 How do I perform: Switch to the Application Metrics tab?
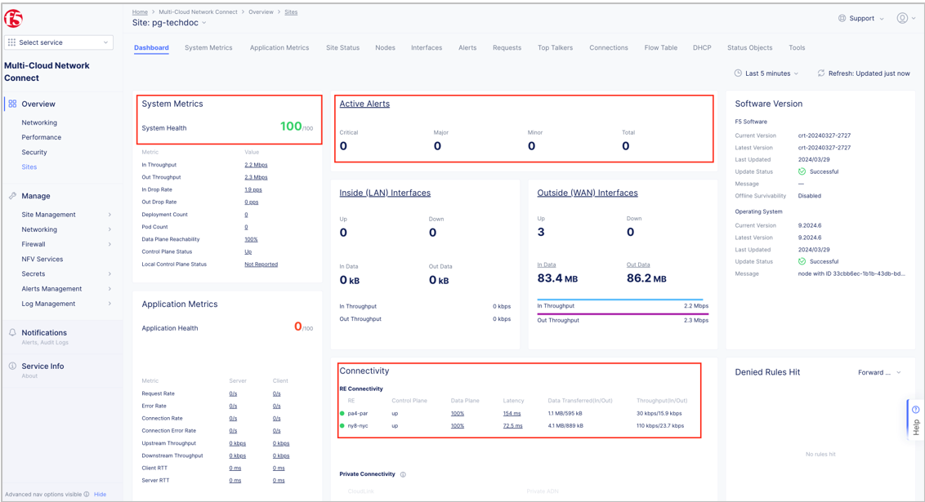coord(279,47)
